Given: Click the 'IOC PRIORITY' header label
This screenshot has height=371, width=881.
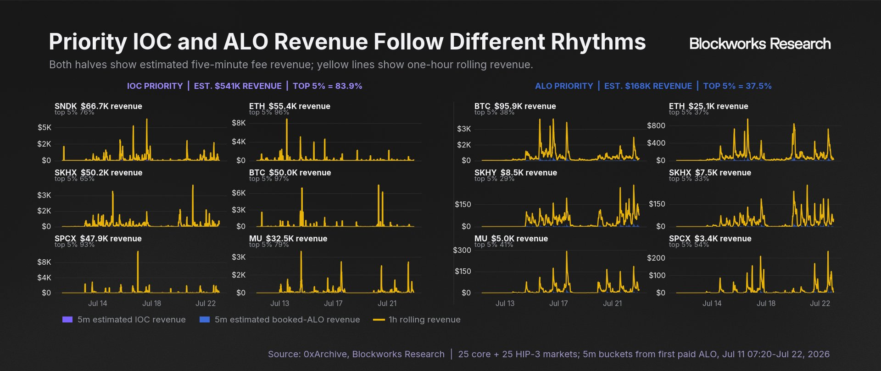Looking at the screenshot, I should point(155,86).
